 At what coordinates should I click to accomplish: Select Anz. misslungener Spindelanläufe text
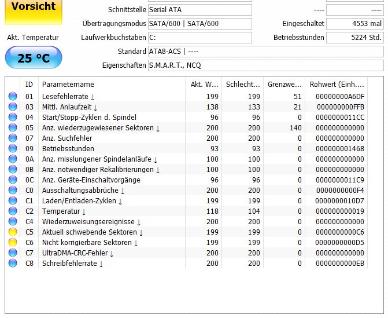click(x=97, y=159)
